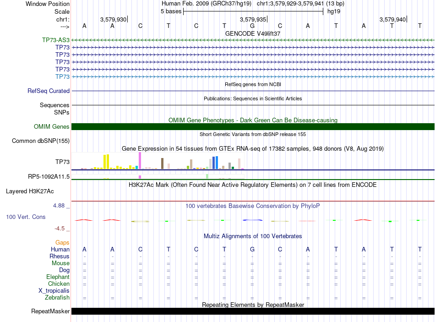Image resolution: width=435 pixels, height=322 pixels.
Task: Click the SNPs track label
Action: point(62,112)
